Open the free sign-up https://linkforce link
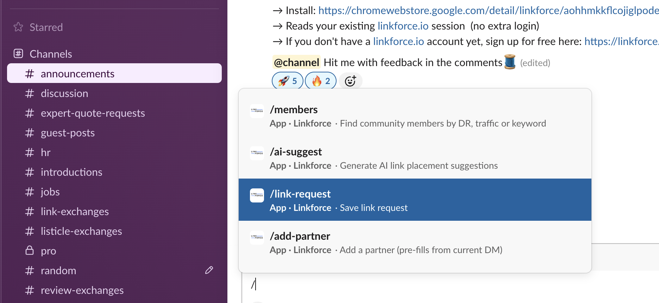 pos(622,41)
